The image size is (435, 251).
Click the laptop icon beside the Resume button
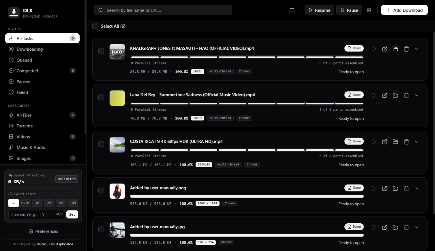click(292, 10)
